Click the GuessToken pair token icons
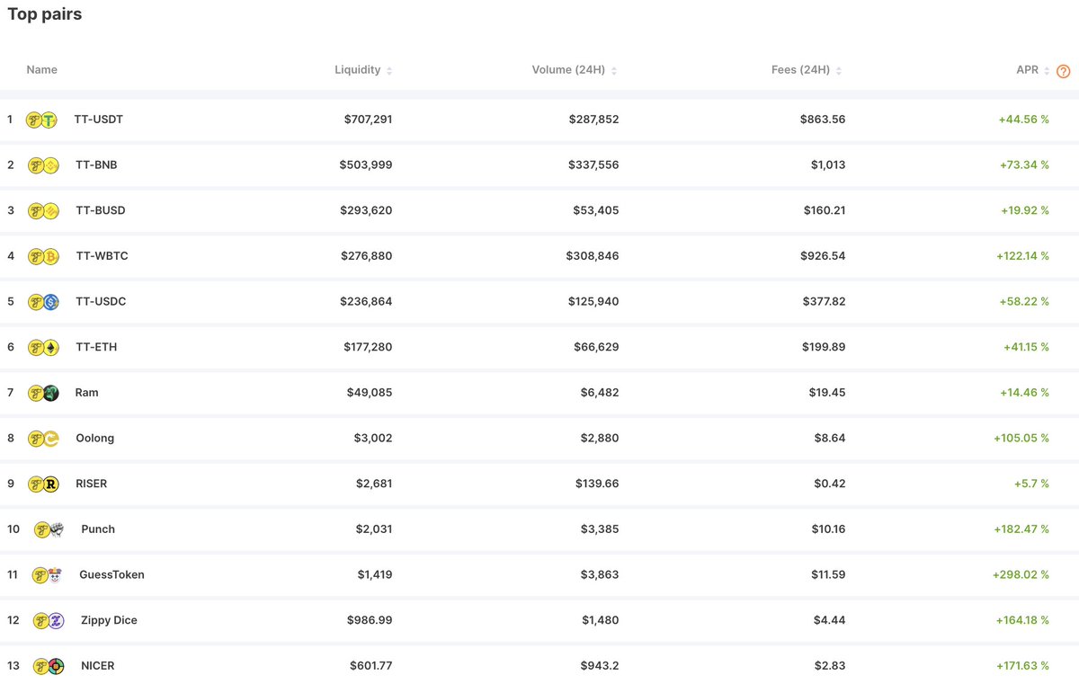 coord(47,575)
